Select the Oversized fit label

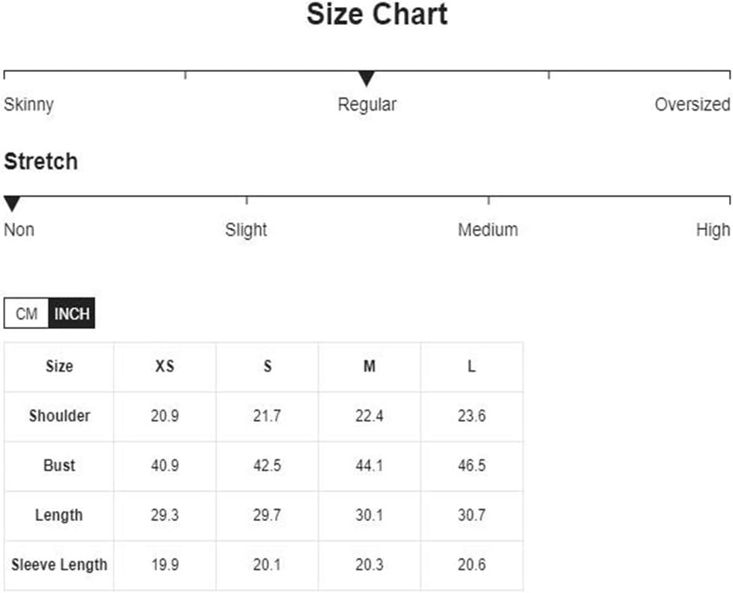[x=692, y=105]
